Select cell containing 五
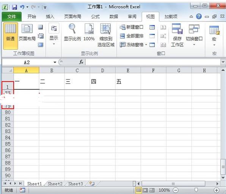226x194 pixels. tap(128, 82)
